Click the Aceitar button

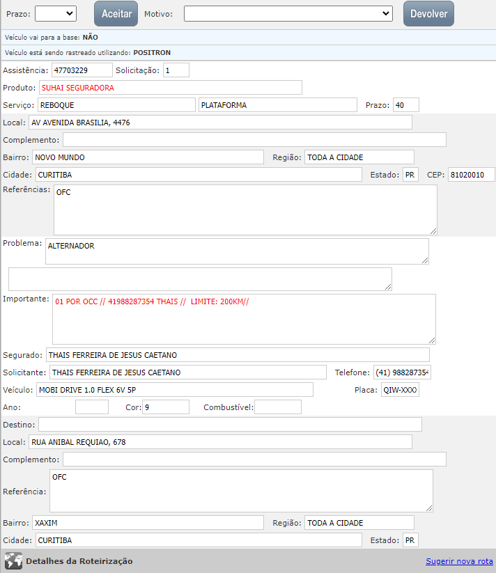pos(116,14)
